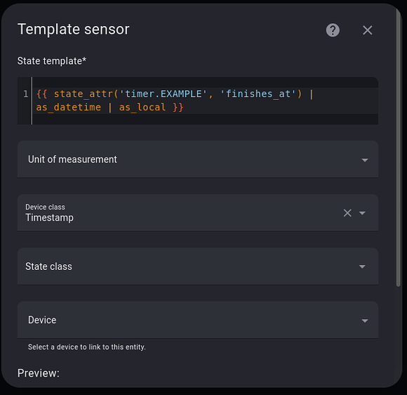The height and width of the screenshot is (395, 407).
Task: Focus the Device selection field
Action: click(197, 320)
